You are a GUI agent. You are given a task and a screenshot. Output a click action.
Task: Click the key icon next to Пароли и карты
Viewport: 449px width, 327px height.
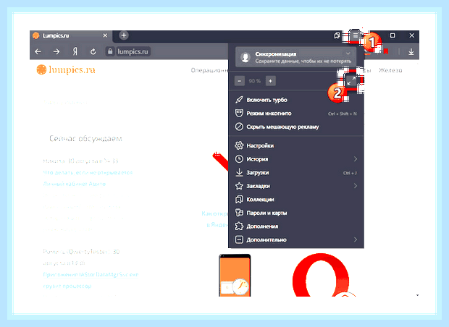coord(239,213)
